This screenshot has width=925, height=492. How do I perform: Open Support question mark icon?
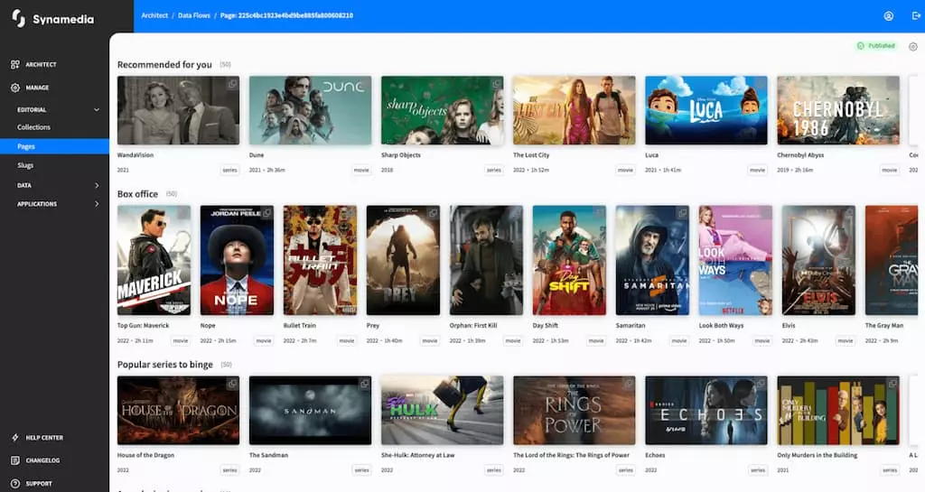tap(15, 484)
